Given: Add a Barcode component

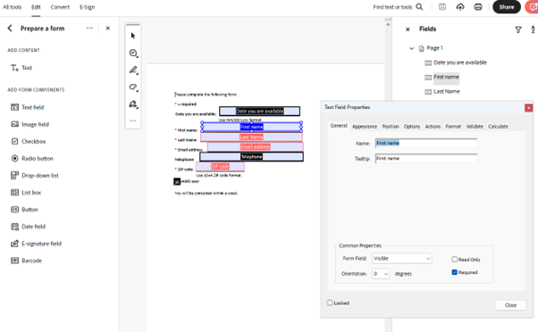Looking at the screenshot, I should click(x=27, y=261).
